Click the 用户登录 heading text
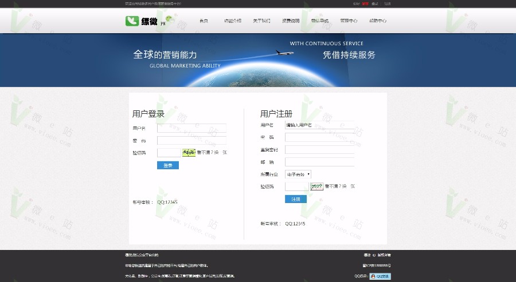516x282 pixels. pyautogui.click(x=148, y=114)
